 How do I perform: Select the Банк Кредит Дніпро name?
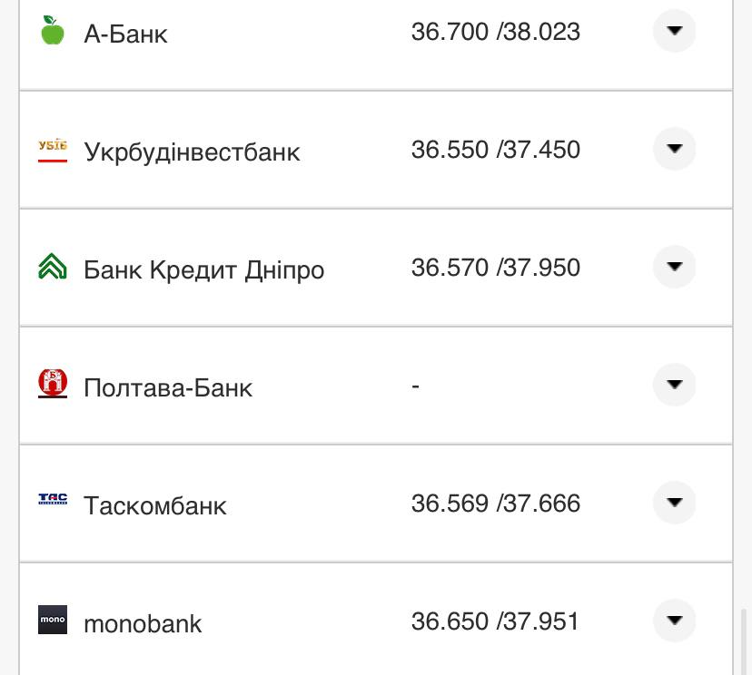coord(203,269)
